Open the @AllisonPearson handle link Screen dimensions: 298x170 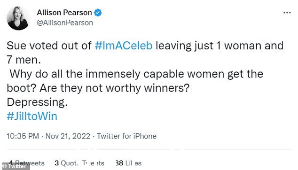tap(65, 23)
